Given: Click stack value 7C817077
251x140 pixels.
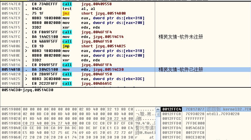Looking at the screenshot, I should tap(195, 109).
